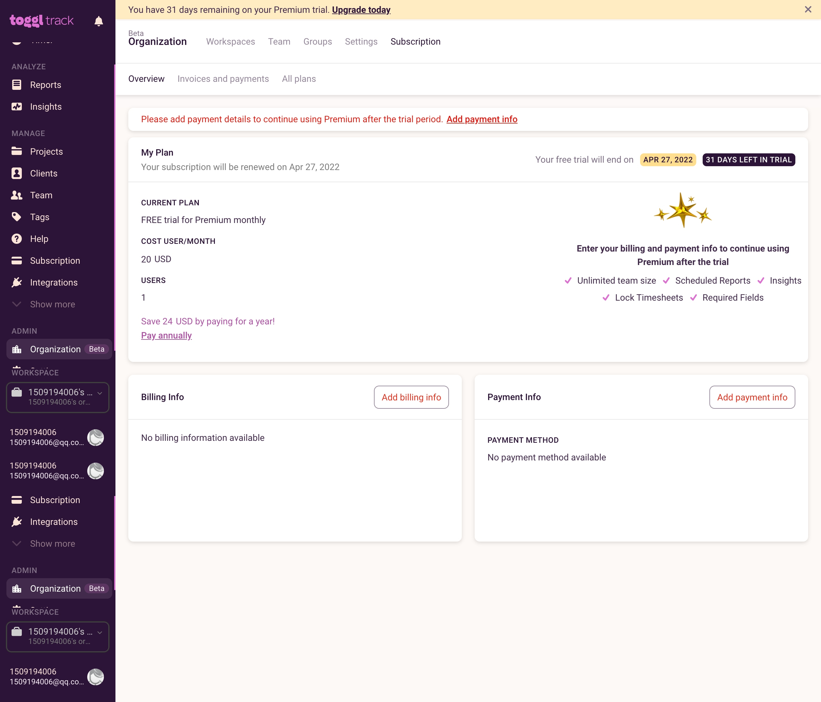Click the Organization heading title
The height and width of the screenshot is (702, 821).
tap(157, 42)
